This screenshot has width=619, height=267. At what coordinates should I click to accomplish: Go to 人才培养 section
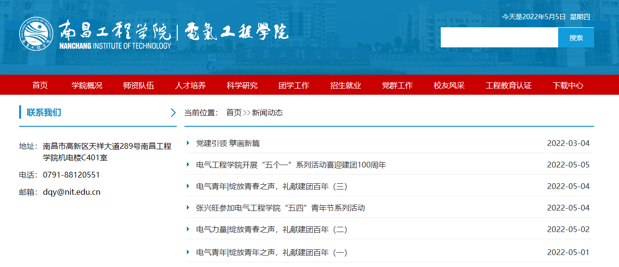tap(190, 86)
